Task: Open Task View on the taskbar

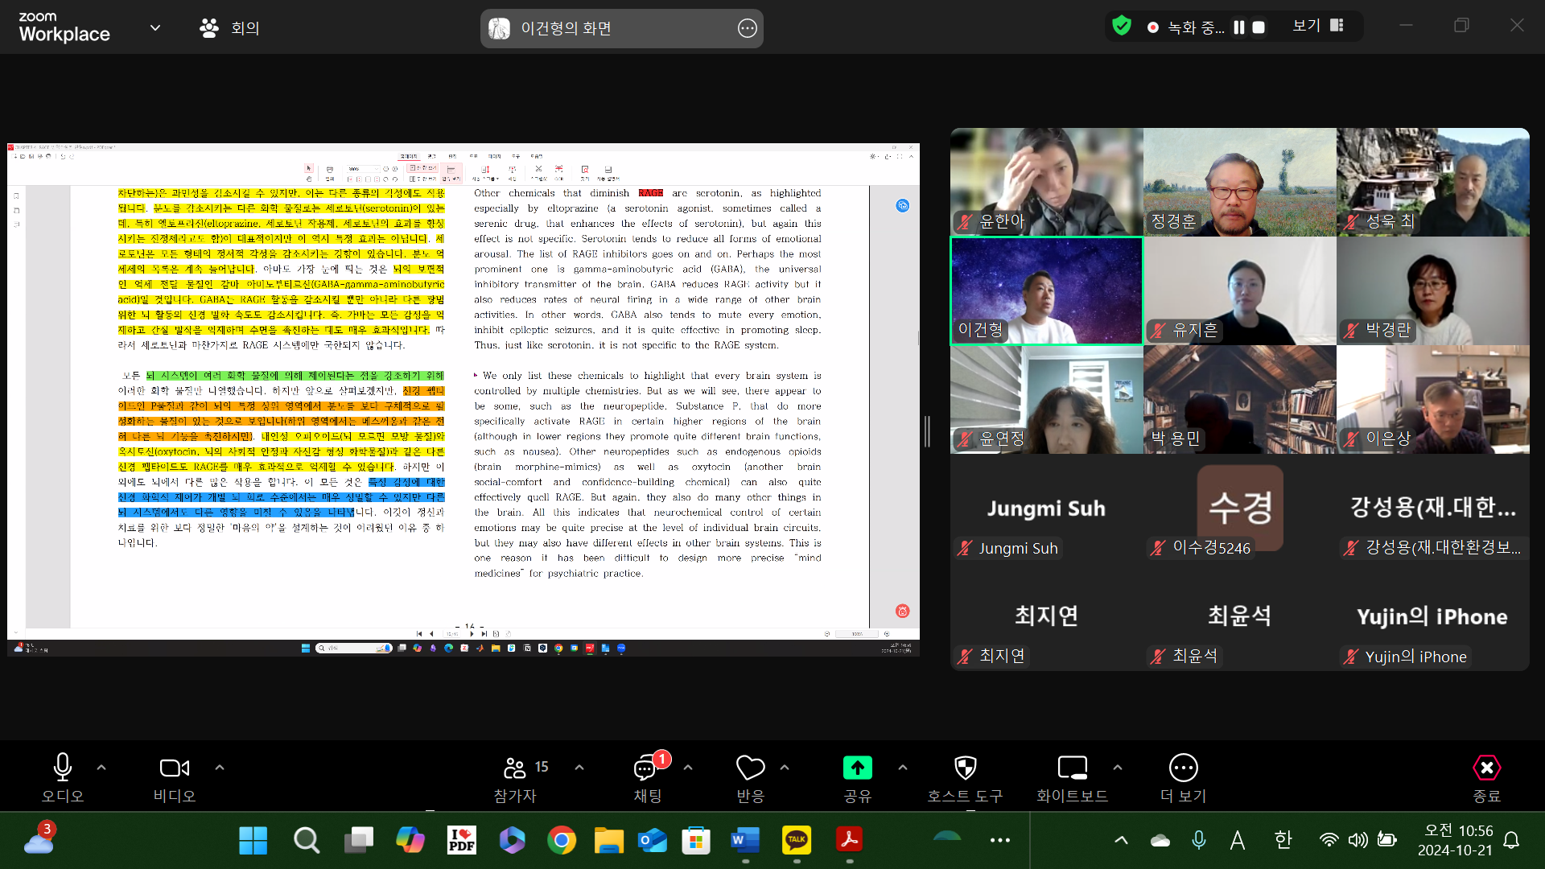Action: click(x=358, y=840)
